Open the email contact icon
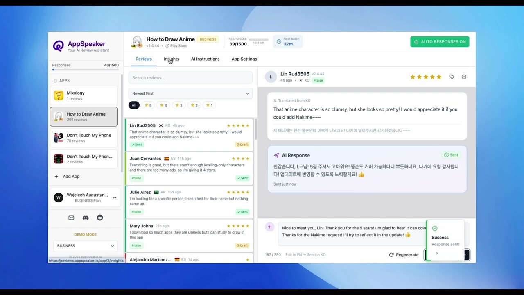 click(x=71, y=218)
